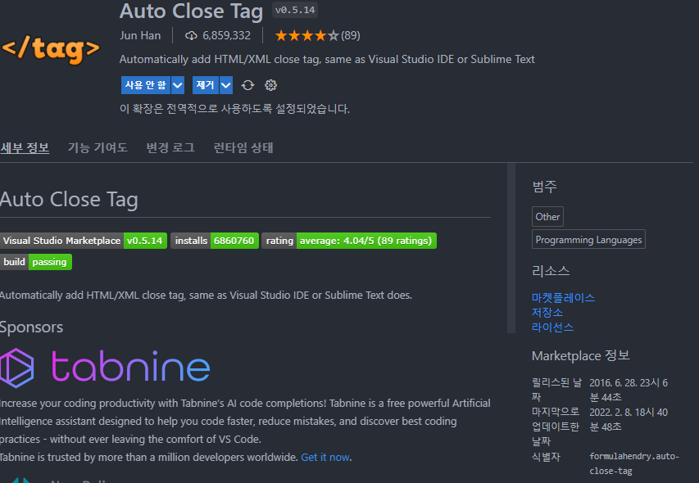This screenshot has height=483, width=699.
Task: Click the install count cloud download icon
Action: click(191, 36)
